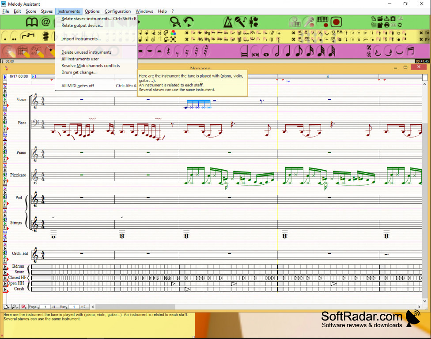Select the triplet tool
Viewport: 431px width, 339px height.
point(28,36)
